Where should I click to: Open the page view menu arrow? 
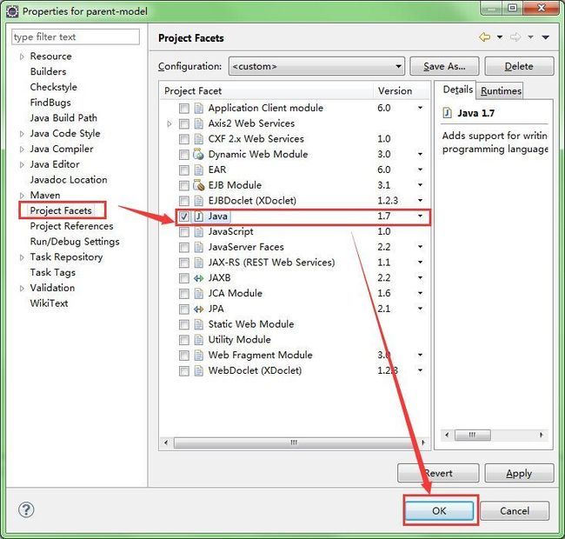coord(546,37)
